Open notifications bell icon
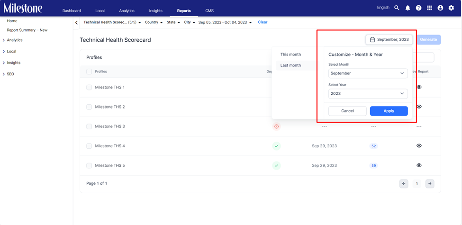Image resolution: width=462 pixels, height=225 pixels. pyautogui.click(x=408, y=8)
